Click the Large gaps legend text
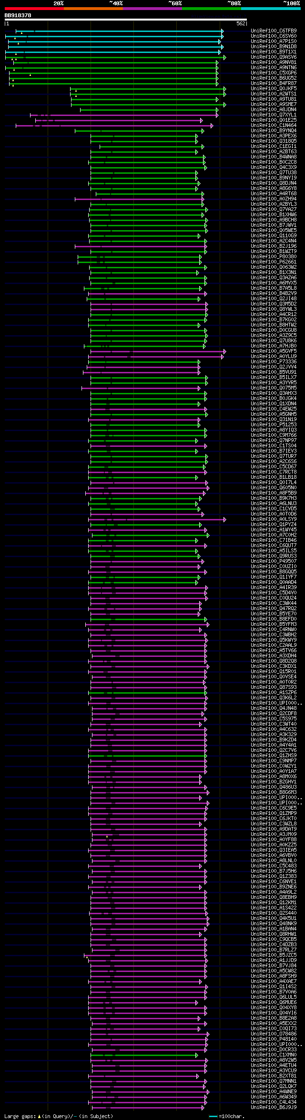305x1120 pixels. coord(59,1116)
